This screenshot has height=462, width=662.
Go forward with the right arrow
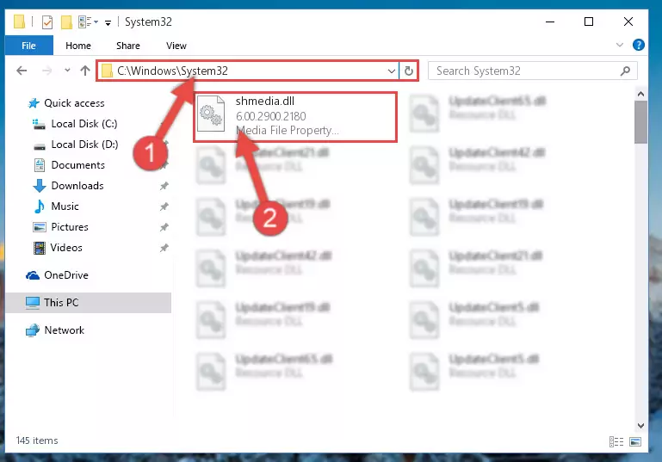[46, 71]
